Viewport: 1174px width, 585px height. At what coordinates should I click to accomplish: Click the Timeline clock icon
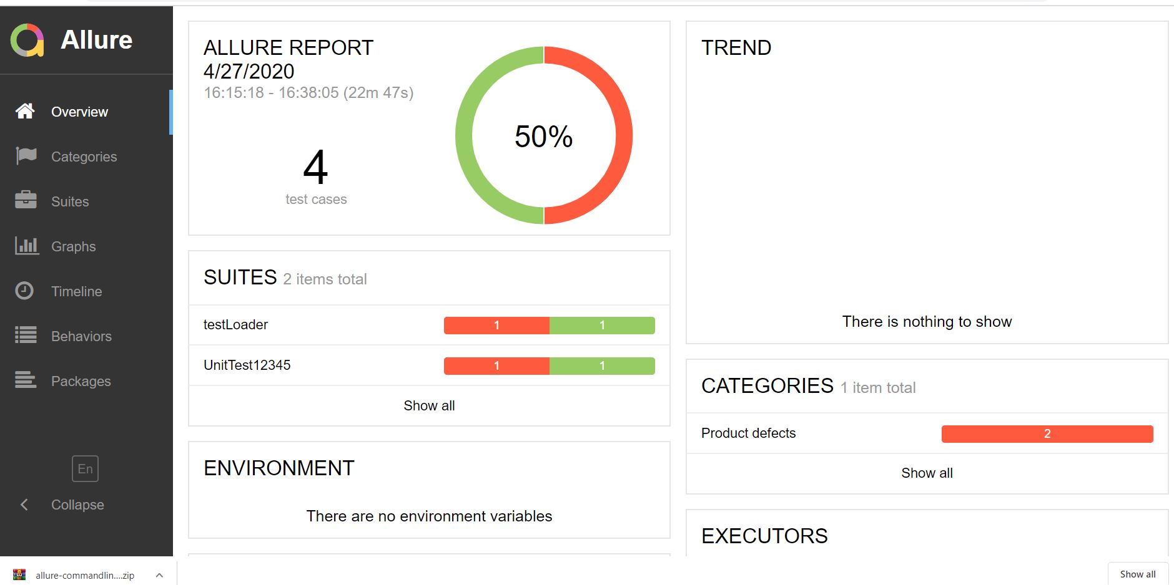point(24,291)
